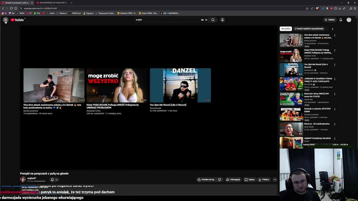Image resolution: width=358 pixels, height=201 pixels.
Task: Open the YouTube hamburger guide menu
Action: pyautogui.click(x=5, y=20)
